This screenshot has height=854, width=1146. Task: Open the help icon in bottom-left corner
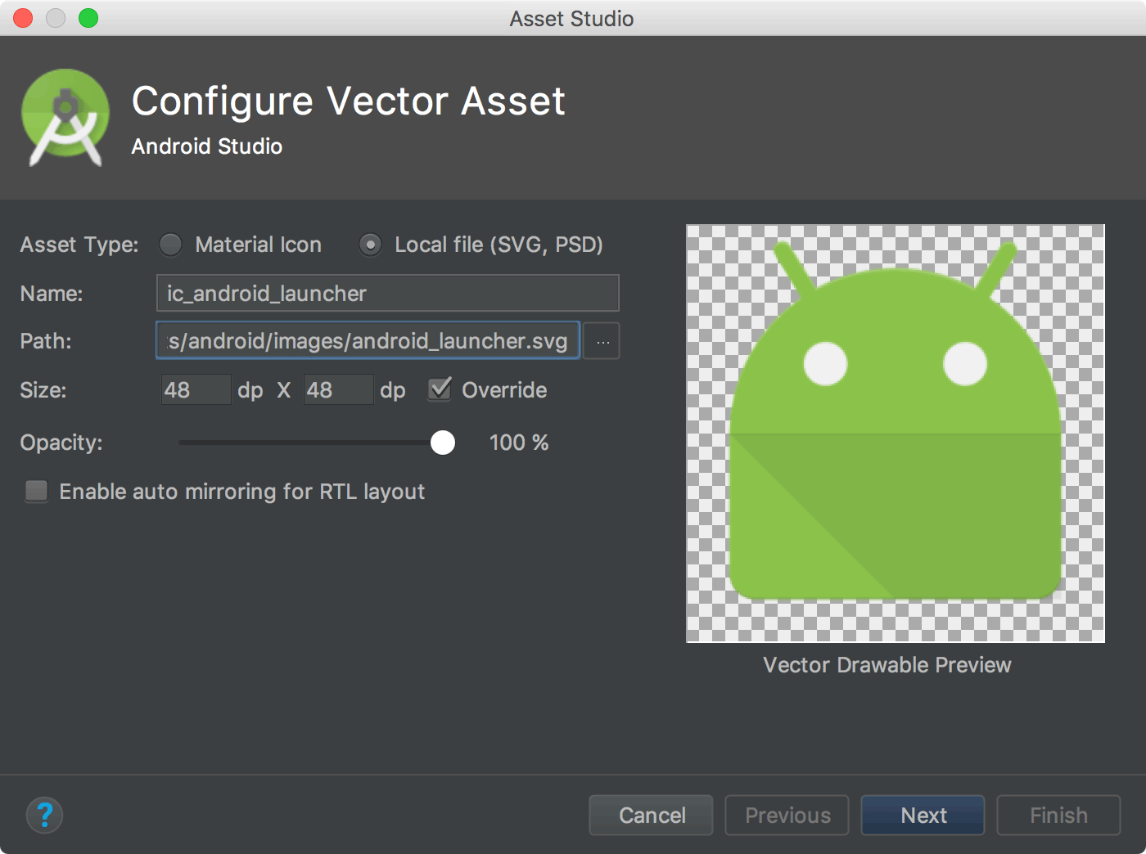45,815
